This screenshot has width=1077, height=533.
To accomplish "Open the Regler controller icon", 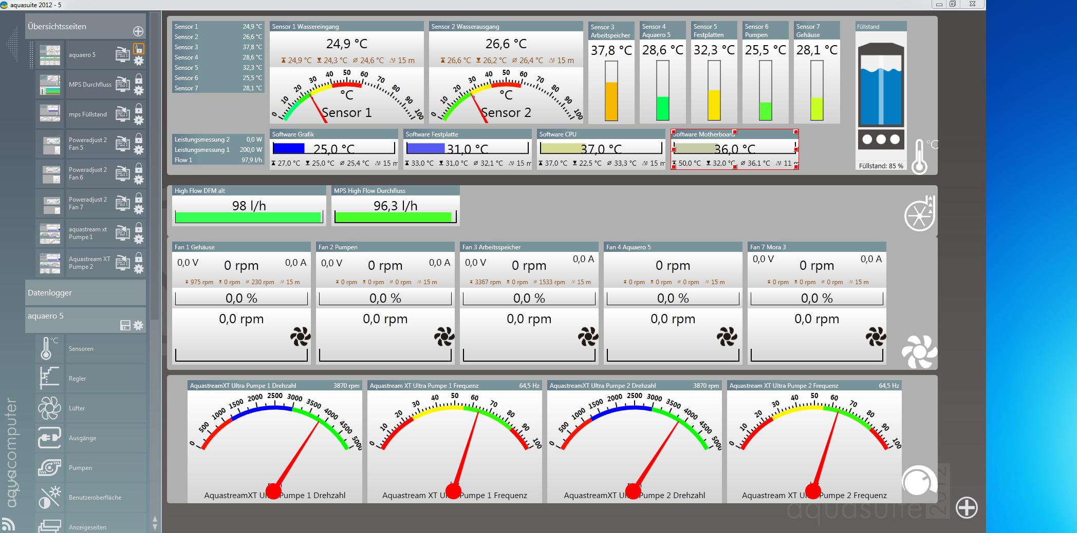I will click(49, 379).
